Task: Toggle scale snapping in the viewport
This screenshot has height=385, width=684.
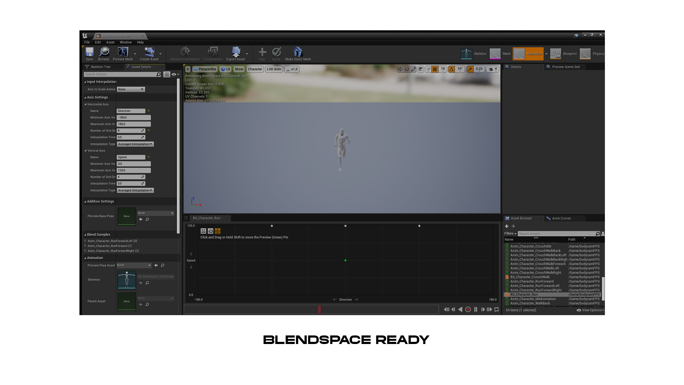Action: click(471, 69)
